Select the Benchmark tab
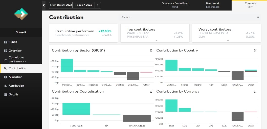The image size is (267, 129). point(213,5)
